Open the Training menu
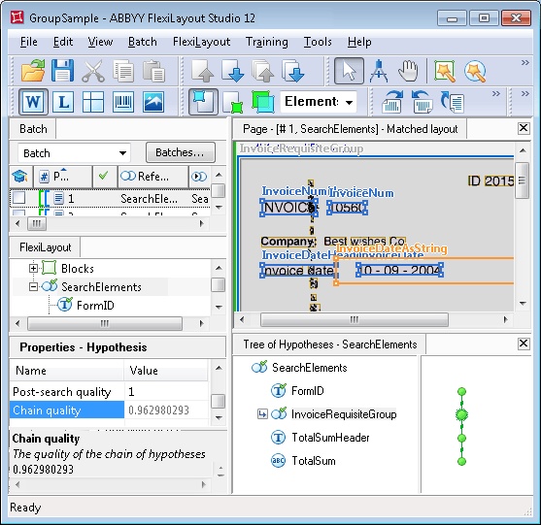 [267, 42]
